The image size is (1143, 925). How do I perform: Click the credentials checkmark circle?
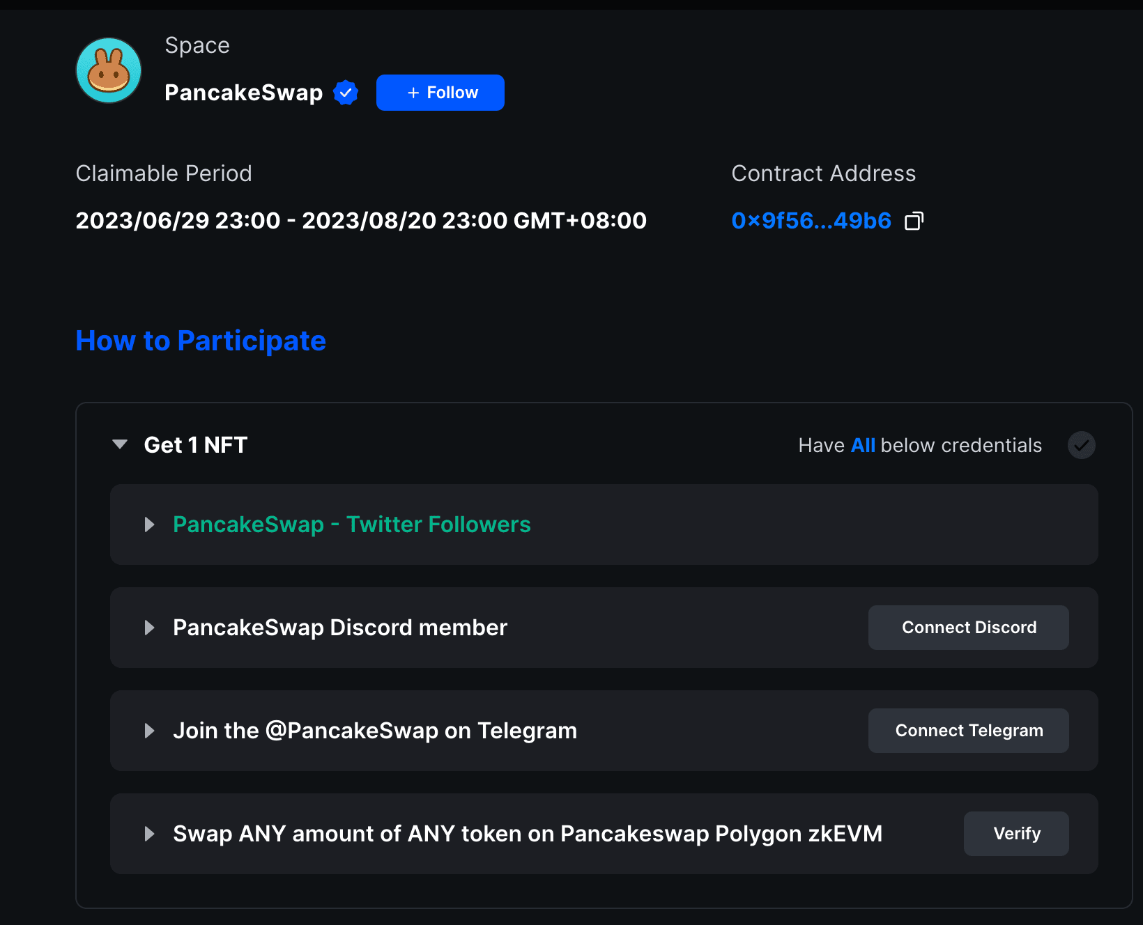[x=1081, y=445]
